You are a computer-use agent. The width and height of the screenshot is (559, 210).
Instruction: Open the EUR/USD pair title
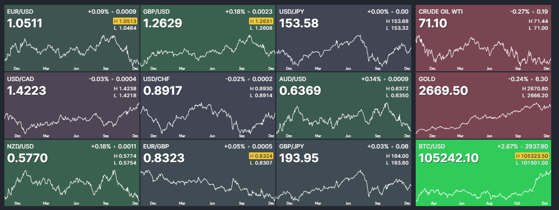19,12
